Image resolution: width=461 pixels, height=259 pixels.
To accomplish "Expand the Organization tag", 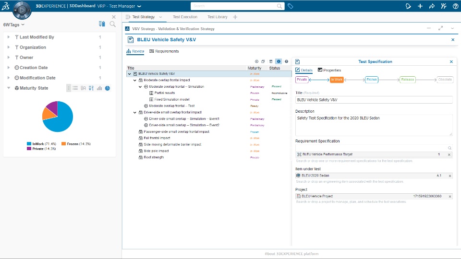I will click(9, 47).
